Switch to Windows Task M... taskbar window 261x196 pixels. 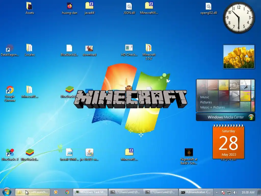(90, 192)
